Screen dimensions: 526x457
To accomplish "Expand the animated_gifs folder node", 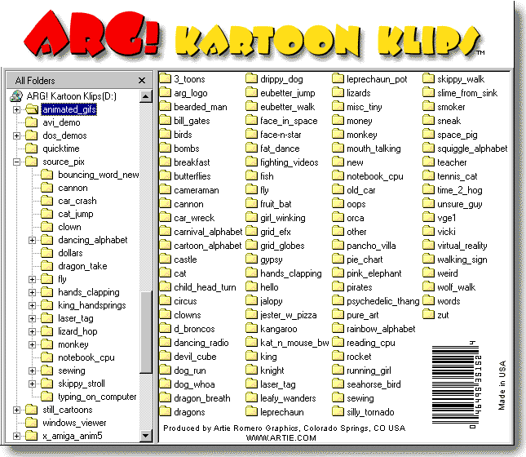I will (16, 109).
